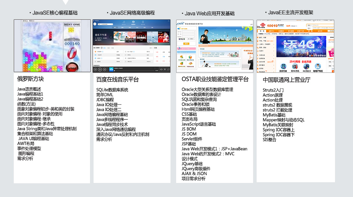Click the Java编程基础1 topic
The width and height of the screenshot is (353, 197).
[x=30, y=94]
